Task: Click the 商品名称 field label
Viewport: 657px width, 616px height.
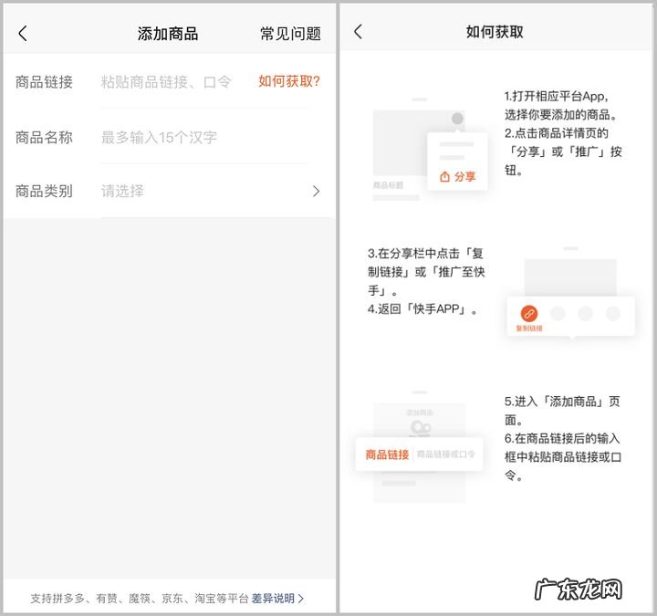Action: point(44,137)
